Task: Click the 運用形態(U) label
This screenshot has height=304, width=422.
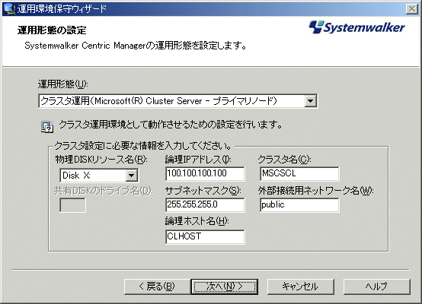Action: 62,84
